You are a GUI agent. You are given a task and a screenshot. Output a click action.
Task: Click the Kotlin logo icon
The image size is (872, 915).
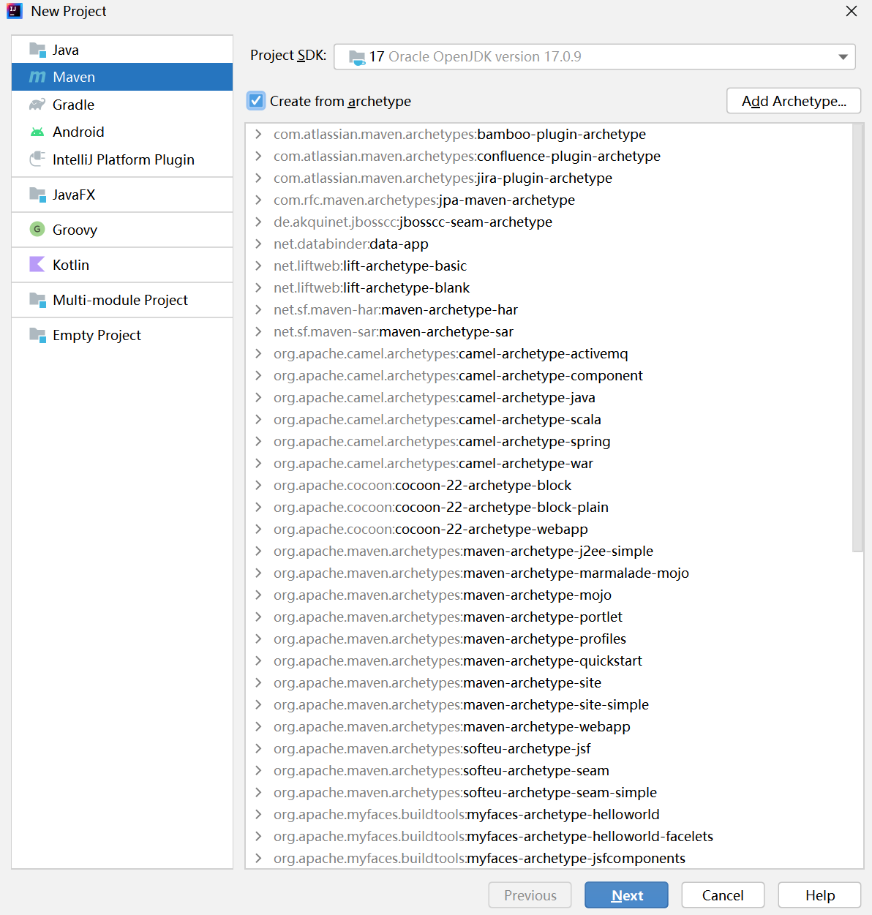click(37, 264)
